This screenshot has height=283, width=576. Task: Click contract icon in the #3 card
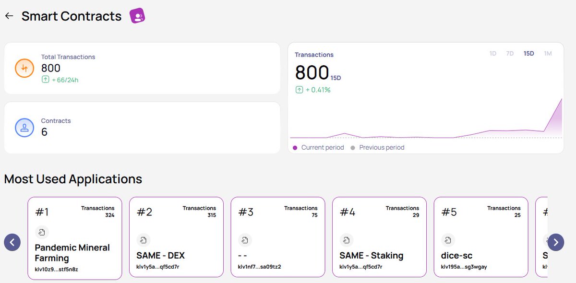click(245, 240)
